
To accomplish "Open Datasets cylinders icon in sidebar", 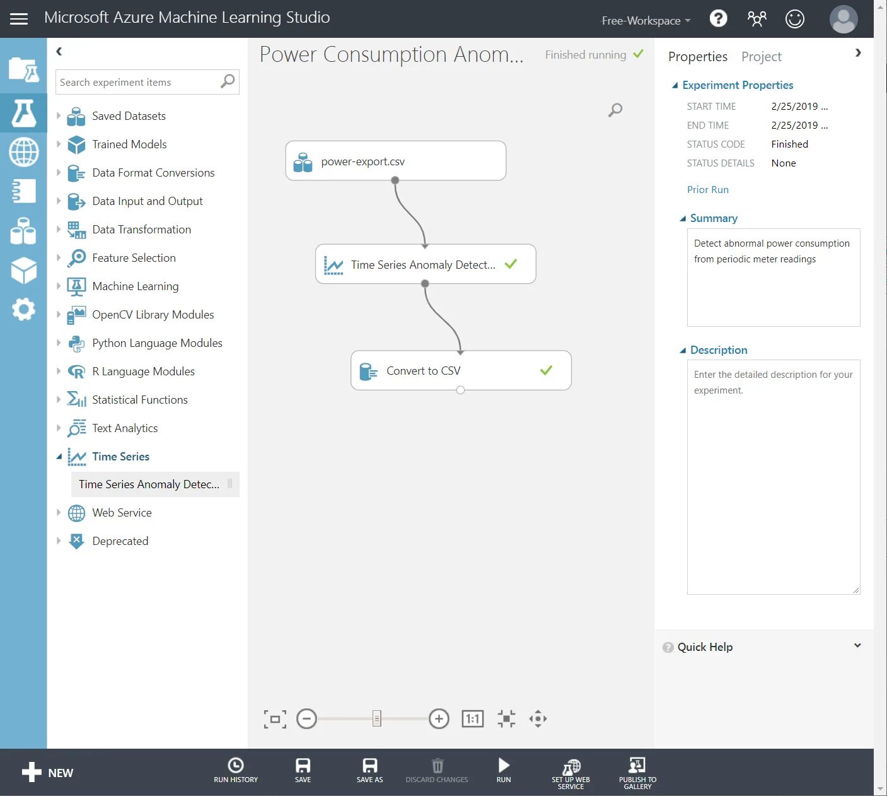I will pyautogui.click(x=23, y=231).
